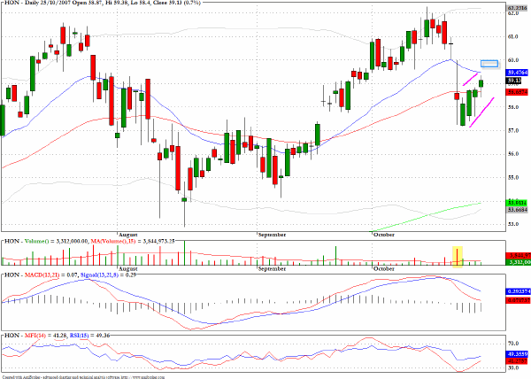Image resolution: width=531 pixels, height=379 pixels.
Task: Select September label under the volume pane
Action: pyautogui.click(x=273, y=269)
